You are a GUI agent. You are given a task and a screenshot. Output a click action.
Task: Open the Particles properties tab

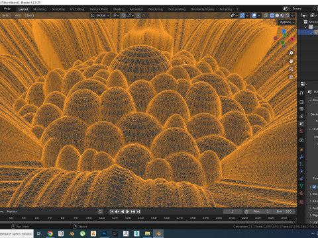pos(301,164)
